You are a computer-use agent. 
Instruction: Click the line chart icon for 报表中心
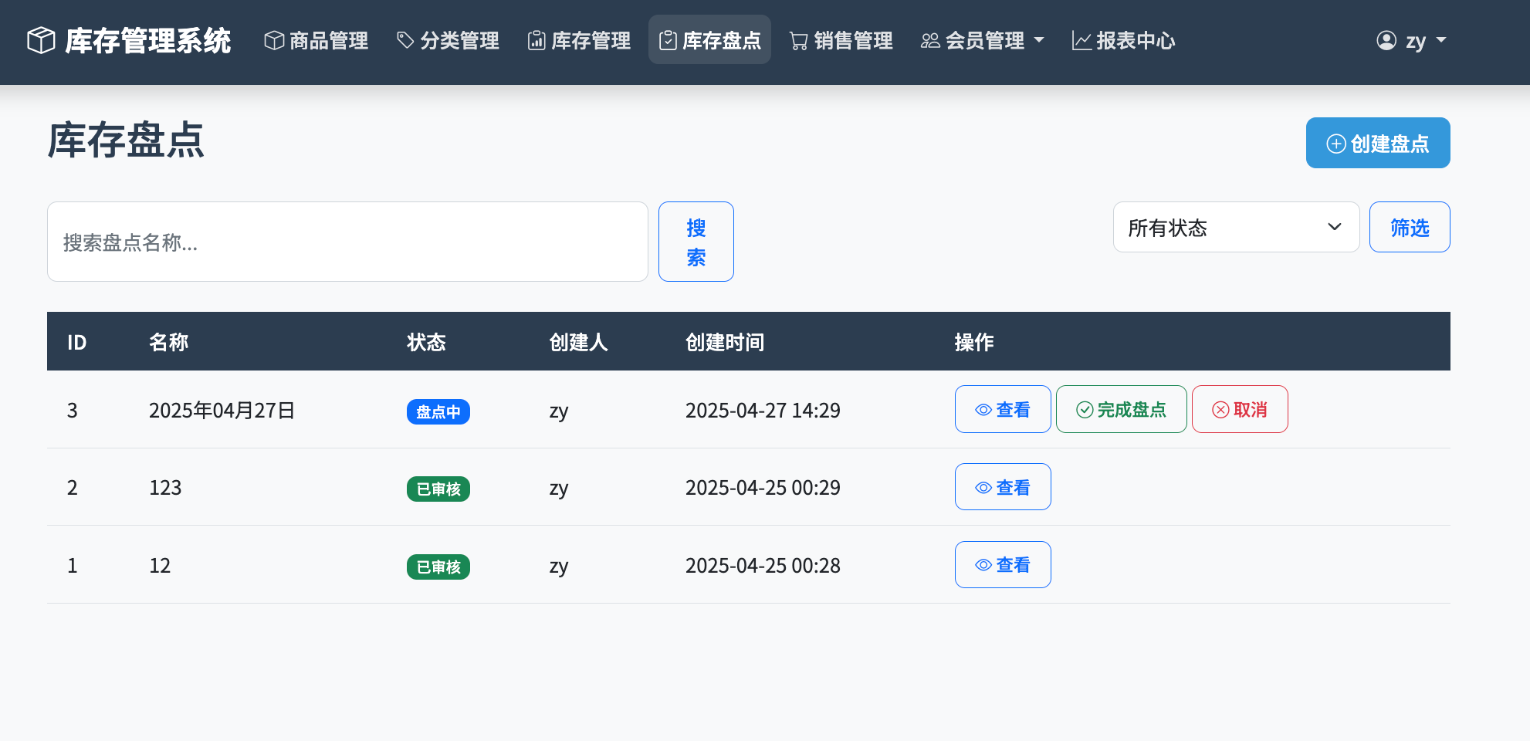(1081, 40)
